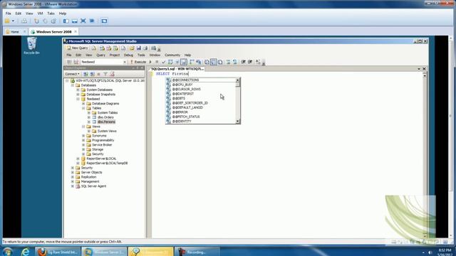Expand the System Databases node
This screenshot has height=256, width=456.
78,90
